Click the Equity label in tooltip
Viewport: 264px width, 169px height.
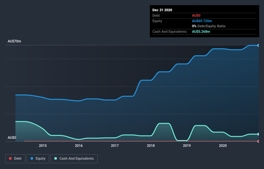[157, 21]
